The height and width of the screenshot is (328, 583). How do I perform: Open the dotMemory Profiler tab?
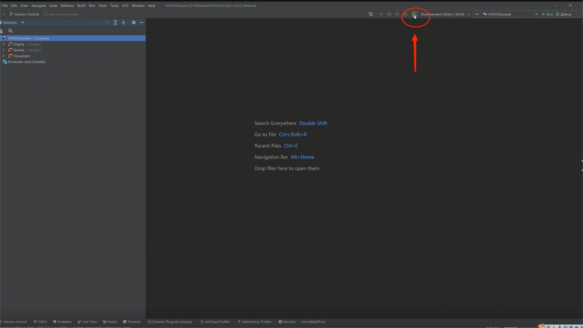pos(254,322)
